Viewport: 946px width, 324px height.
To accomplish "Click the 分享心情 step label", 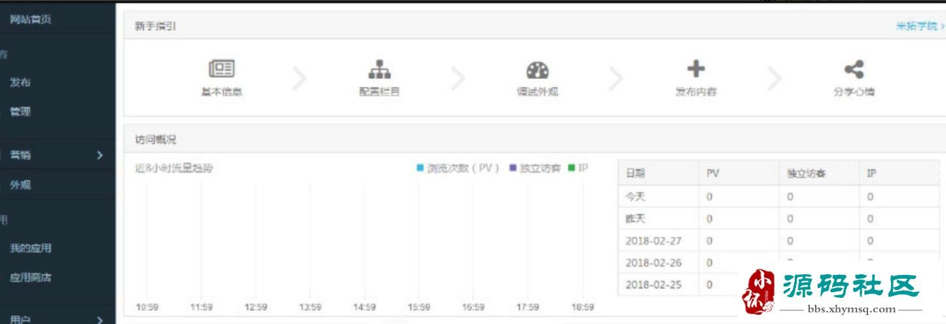I will [x=854, y=92].
